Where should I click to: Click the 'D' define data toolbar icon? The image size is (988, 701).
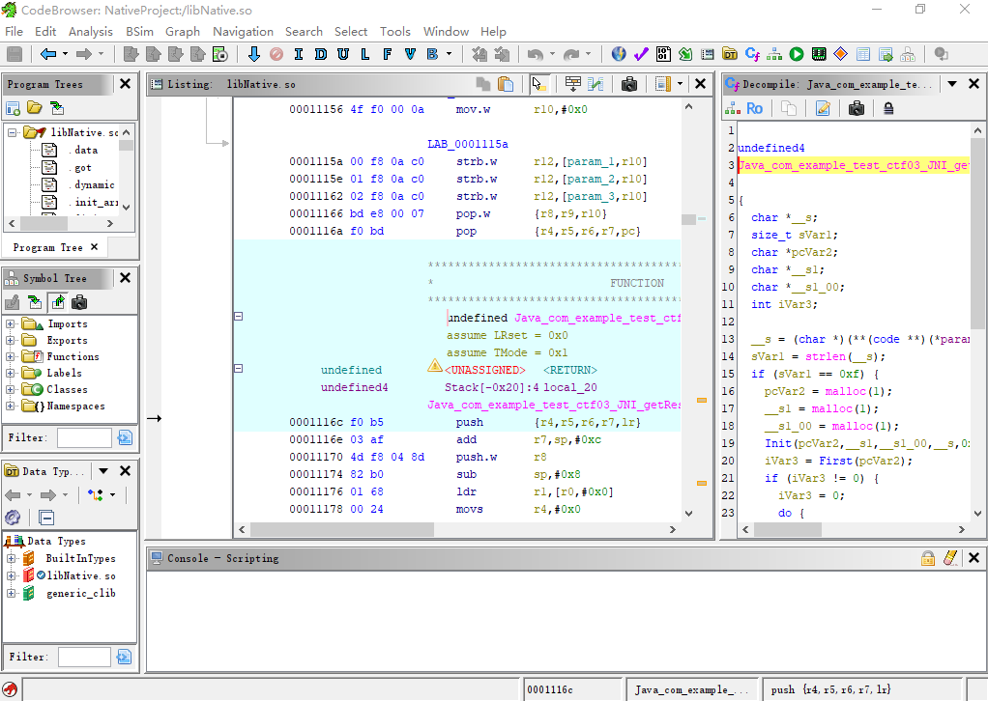(x=321, y=54)
